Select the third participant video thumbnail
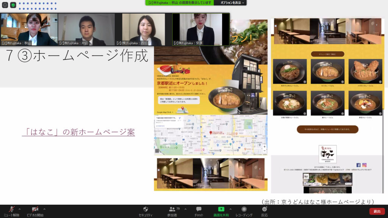Screen dimensions: 388x218 (144, 30)
